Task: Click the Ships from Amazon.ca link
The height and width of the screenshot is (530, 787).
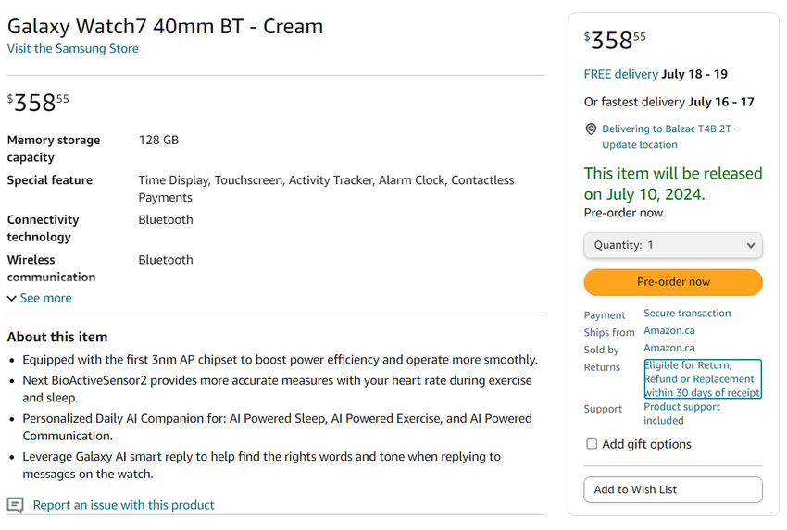Action: (x=669, y=330)
